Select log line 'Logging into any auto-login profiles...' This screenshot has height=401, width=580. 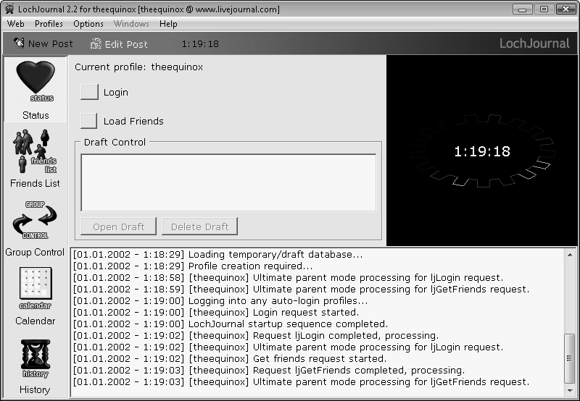pos(220,300)
